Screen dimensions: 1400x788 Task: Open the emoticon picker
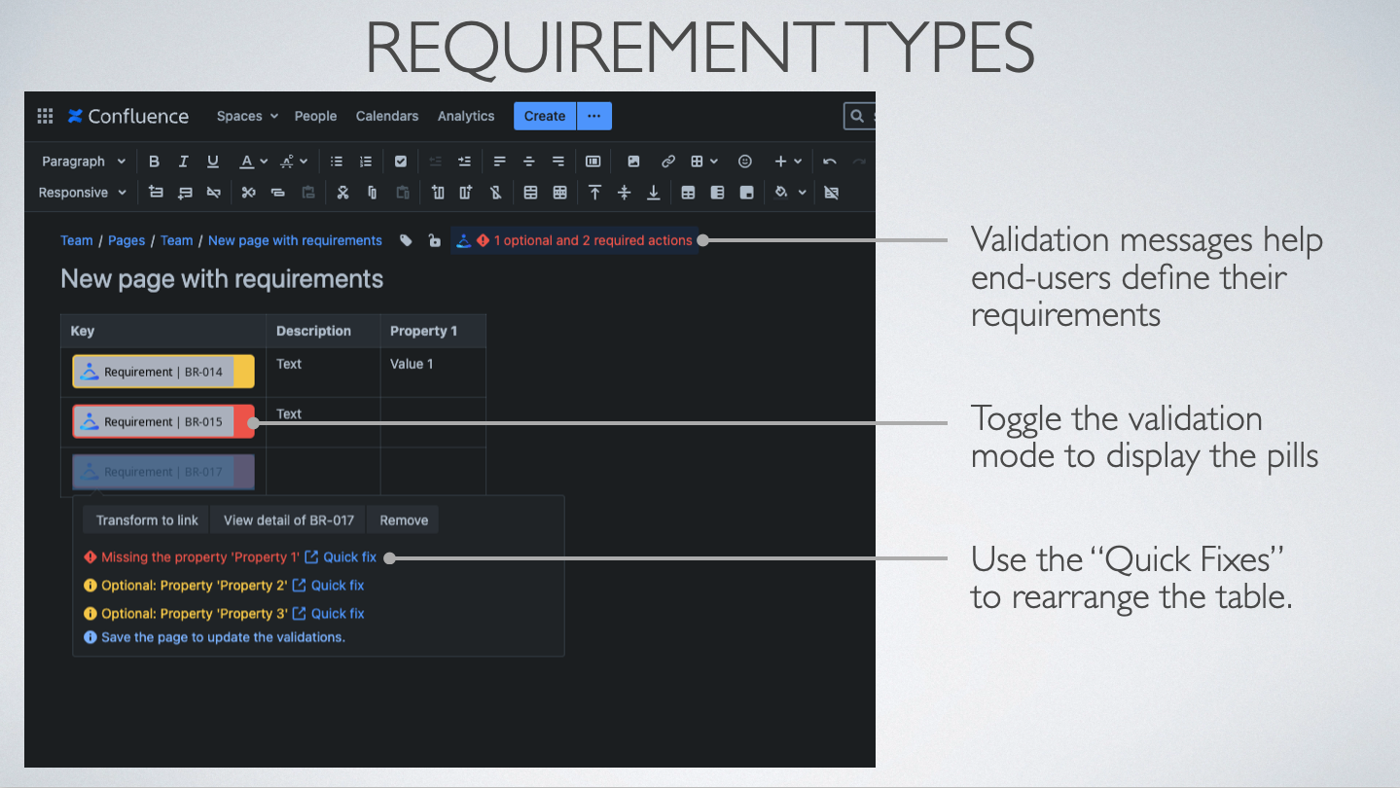pos(744,161)
